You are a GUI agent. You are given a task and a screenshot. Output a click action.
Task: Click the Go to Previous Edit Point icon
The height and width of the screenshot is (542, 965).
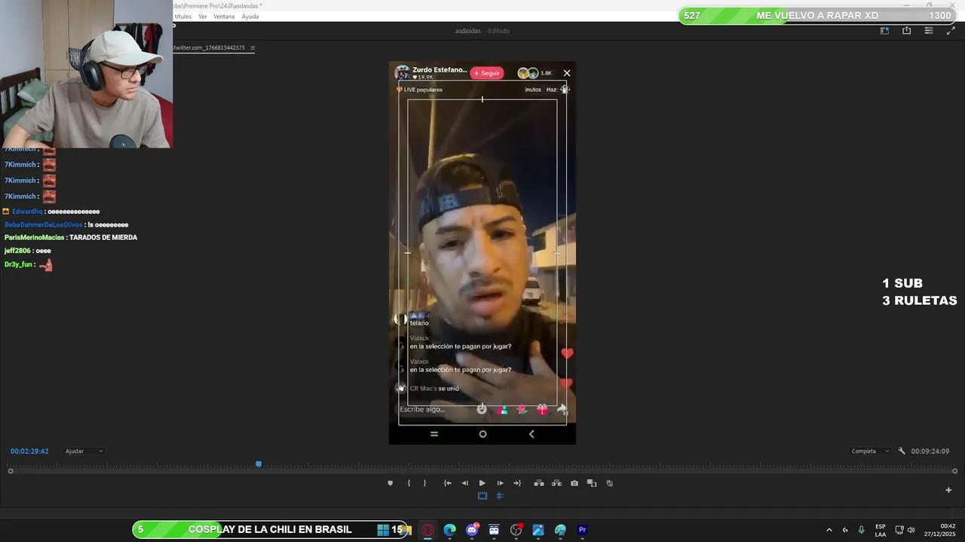[448, 483]
